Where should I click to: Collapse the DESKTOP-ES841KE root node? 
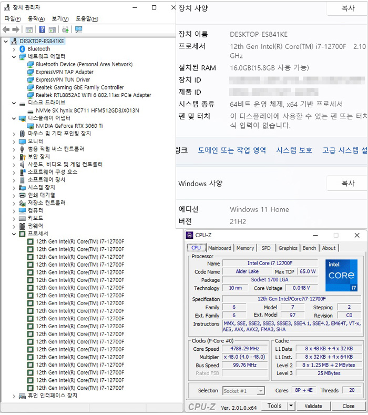(x=6, y=41)
